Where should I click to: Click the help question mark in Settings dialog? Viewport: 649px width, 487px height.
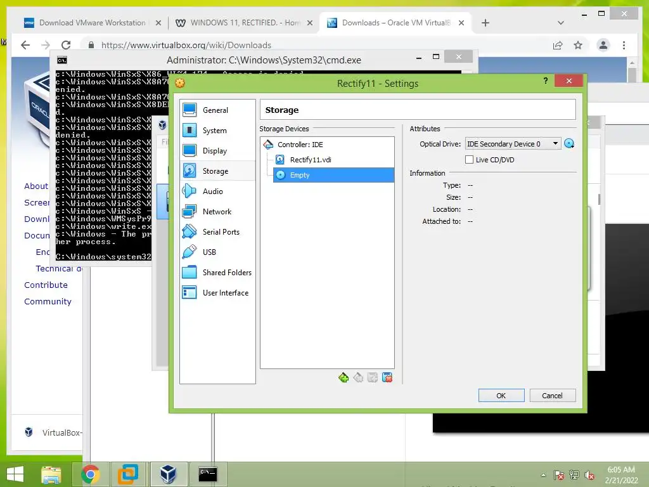coord(546,81)
